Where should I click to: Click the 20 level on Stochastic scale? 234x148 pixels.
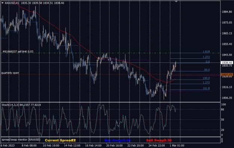(x=222, y=130)
